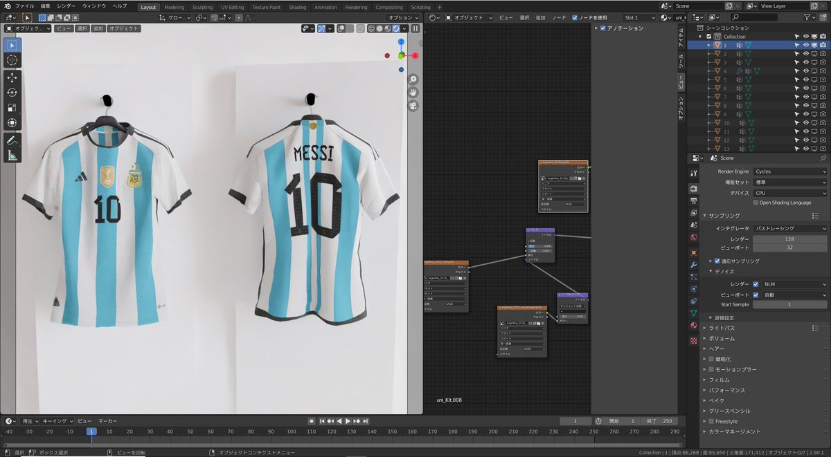Open the インテグレータ パストレーシング dropdown

pos(790,228)
